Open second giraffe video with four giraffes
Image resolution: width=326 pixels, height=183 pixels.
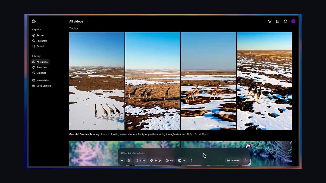(x=153, y=81)
